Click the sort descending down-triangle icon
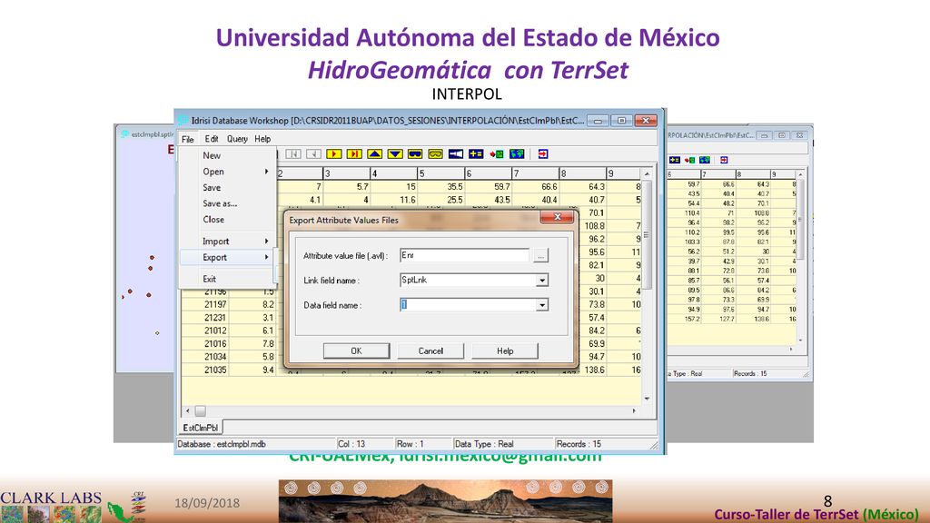The image size is (930, 523). click(x=395, y=154)
